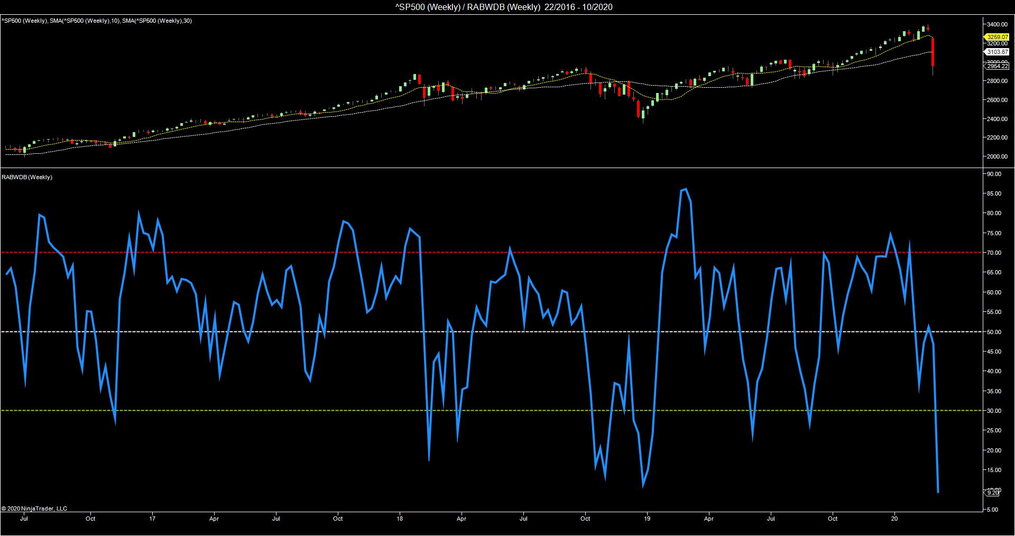Click the 2000.00 price axis label
Image resolution: width=1015 pixels, height=536 pixels.
996,156
